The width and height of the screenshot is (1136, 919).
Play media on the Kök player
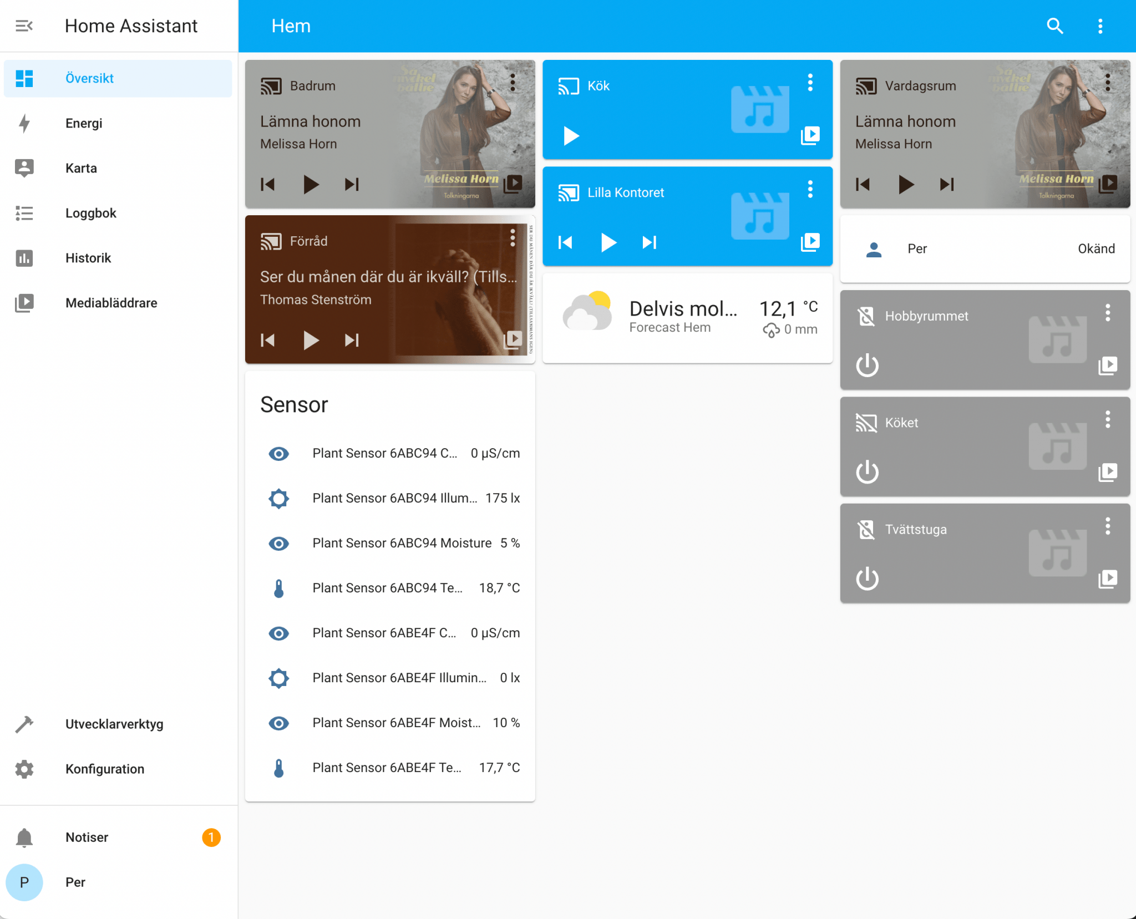tap(571, 135)
